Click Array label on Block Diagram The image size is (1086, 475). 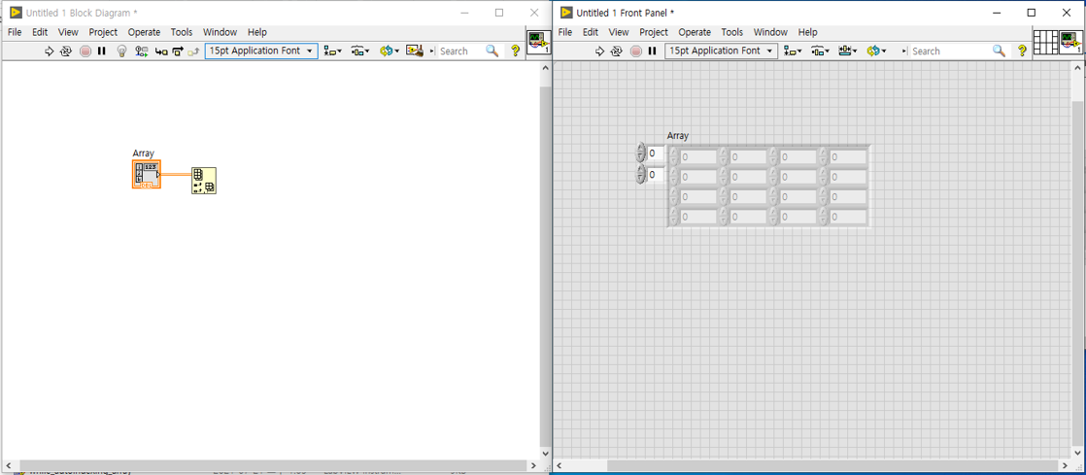[144, 153]
